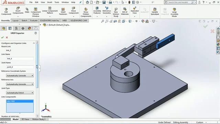Open Component Preview Window

point(36,12)
